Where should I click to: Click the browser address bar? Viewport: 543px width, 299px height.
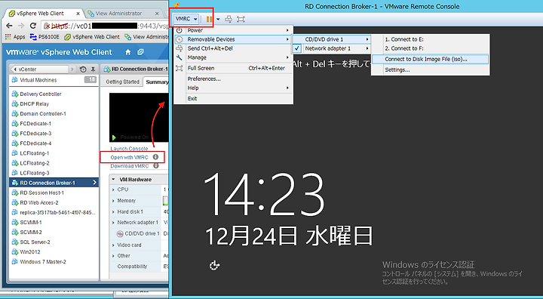(106, 26)
